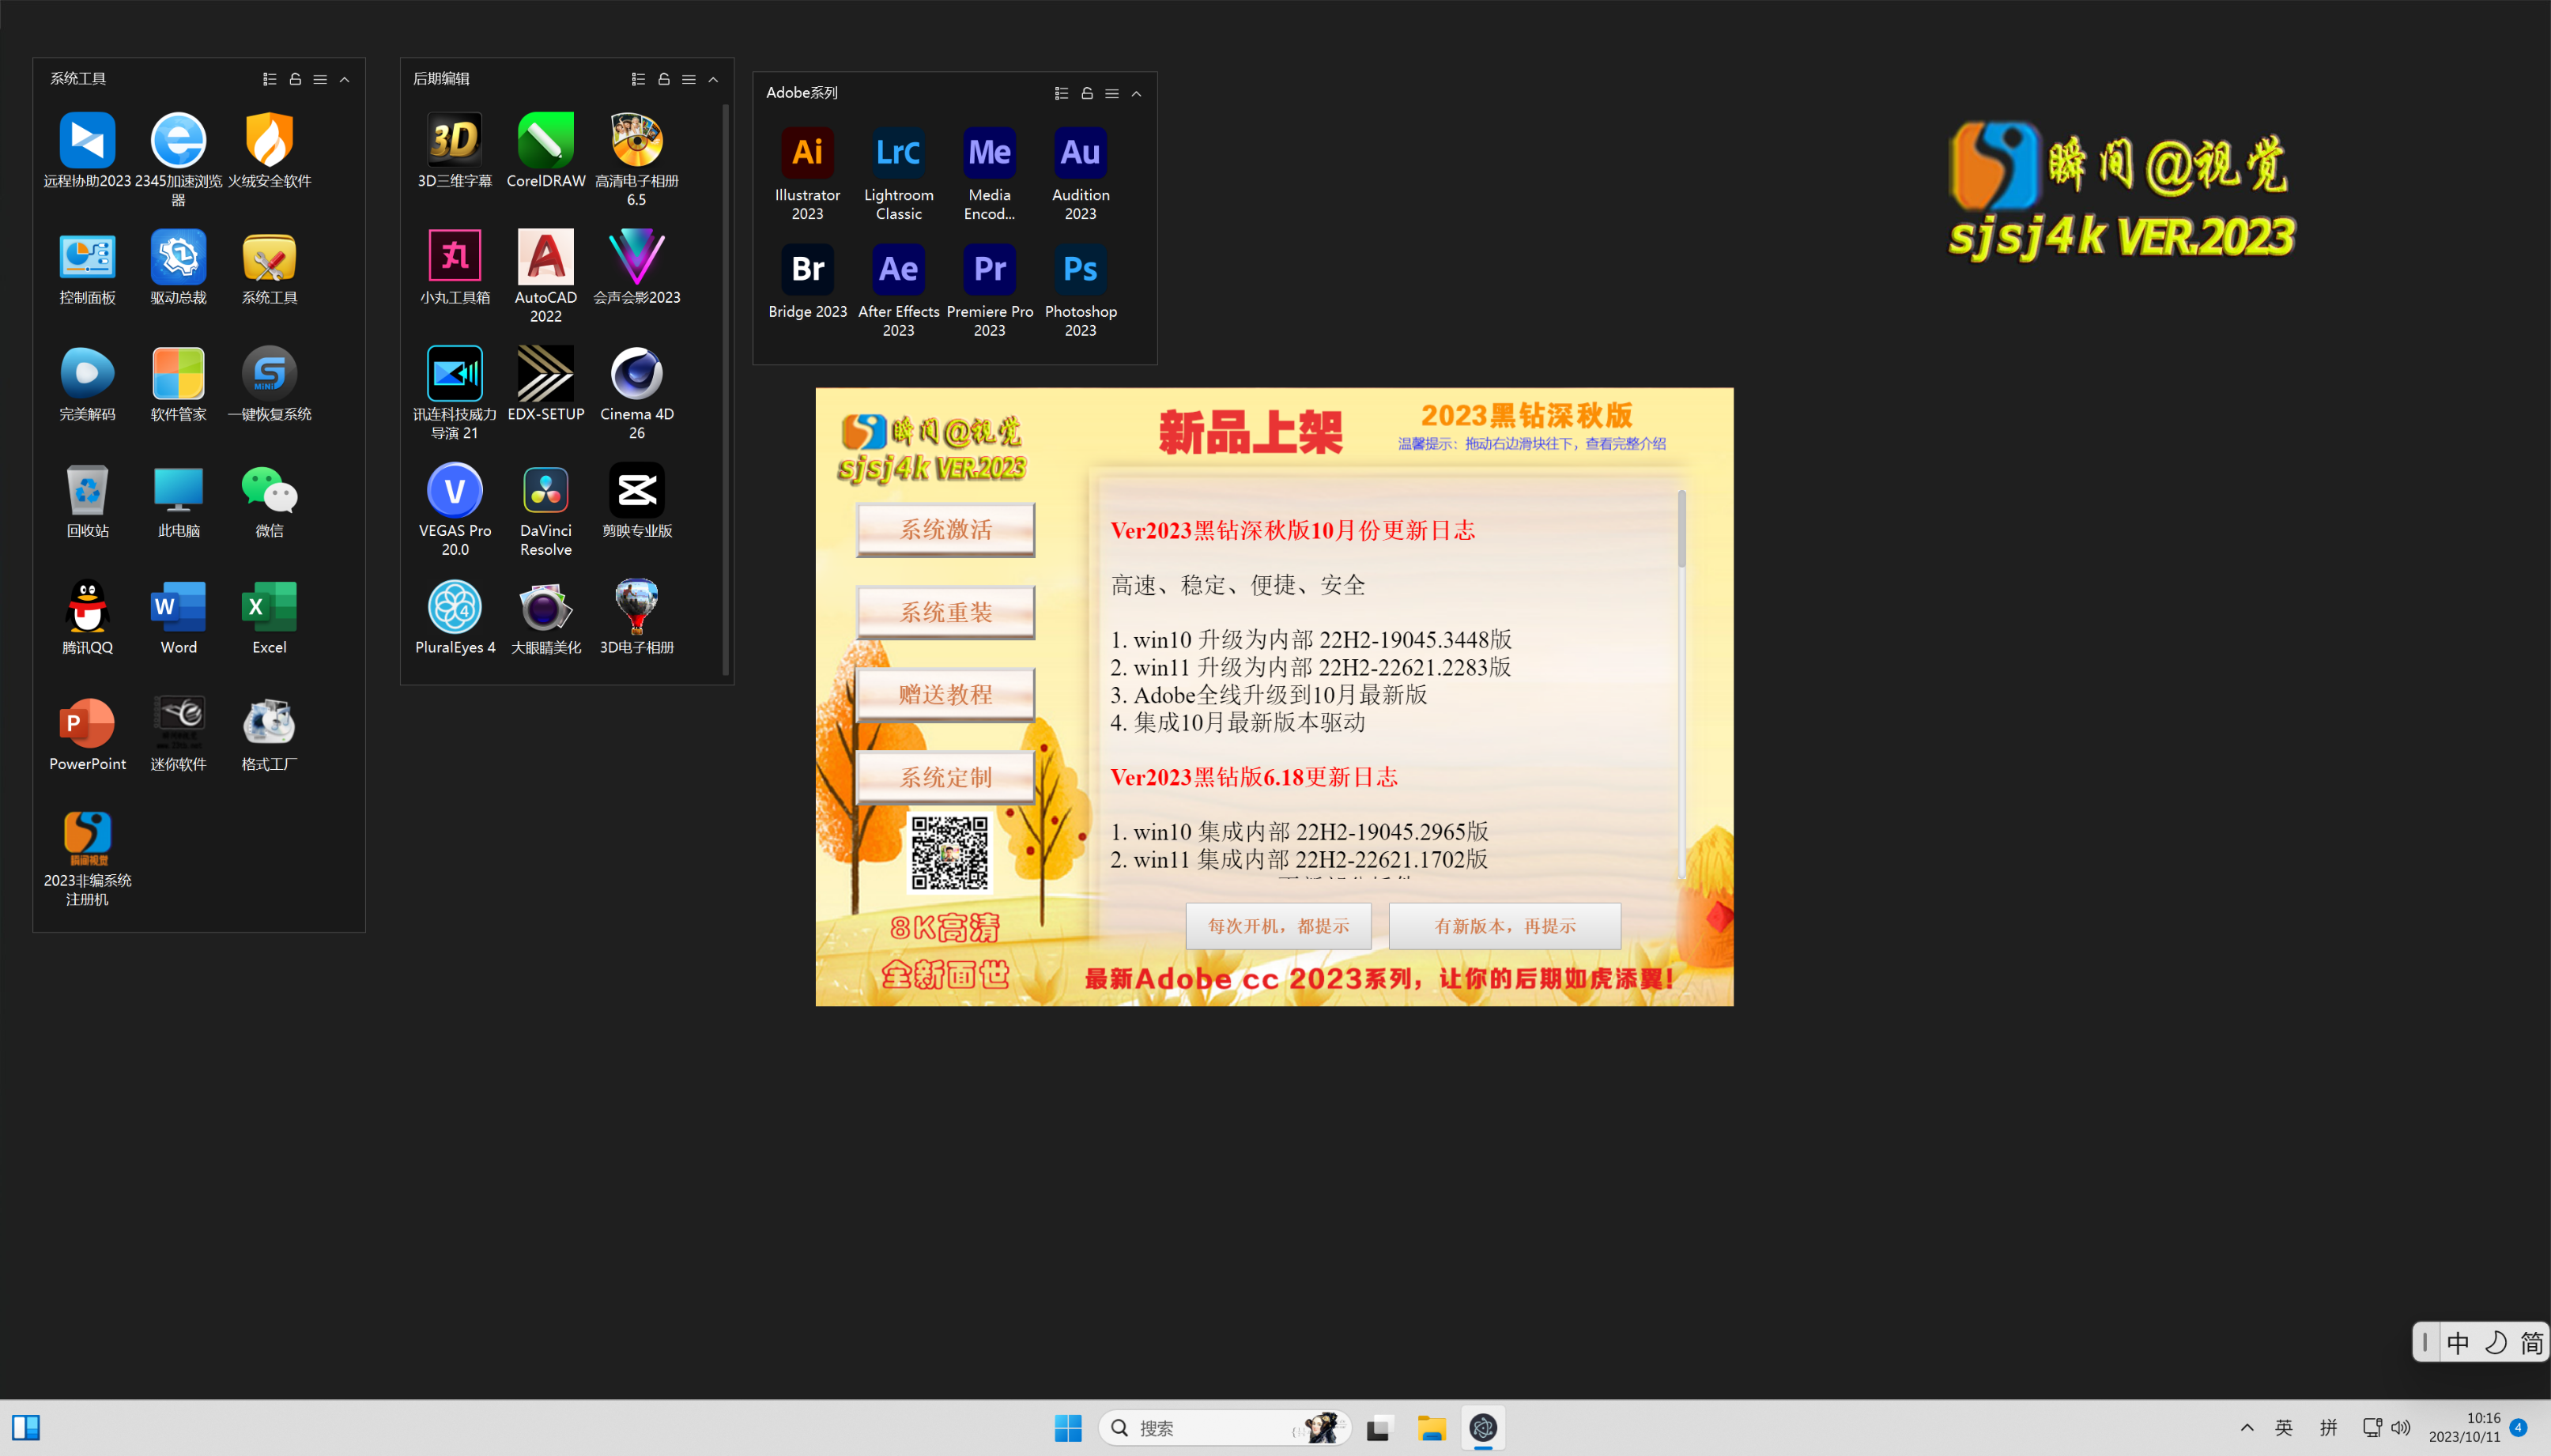Choose 有新版本，再提示 option
This screenshot has width=2551, height=1456.
1504,926
